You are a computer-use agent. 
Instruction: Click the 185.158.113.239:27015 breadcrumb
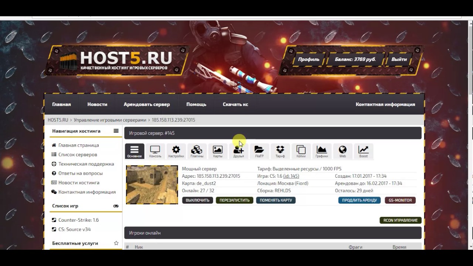tap(173, 120)
